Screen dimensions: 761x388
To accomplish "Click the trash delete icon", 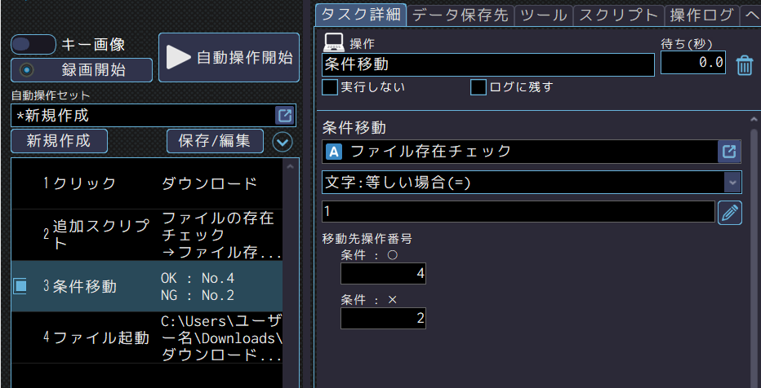I will pyautogui.click(x=744, y=65).
